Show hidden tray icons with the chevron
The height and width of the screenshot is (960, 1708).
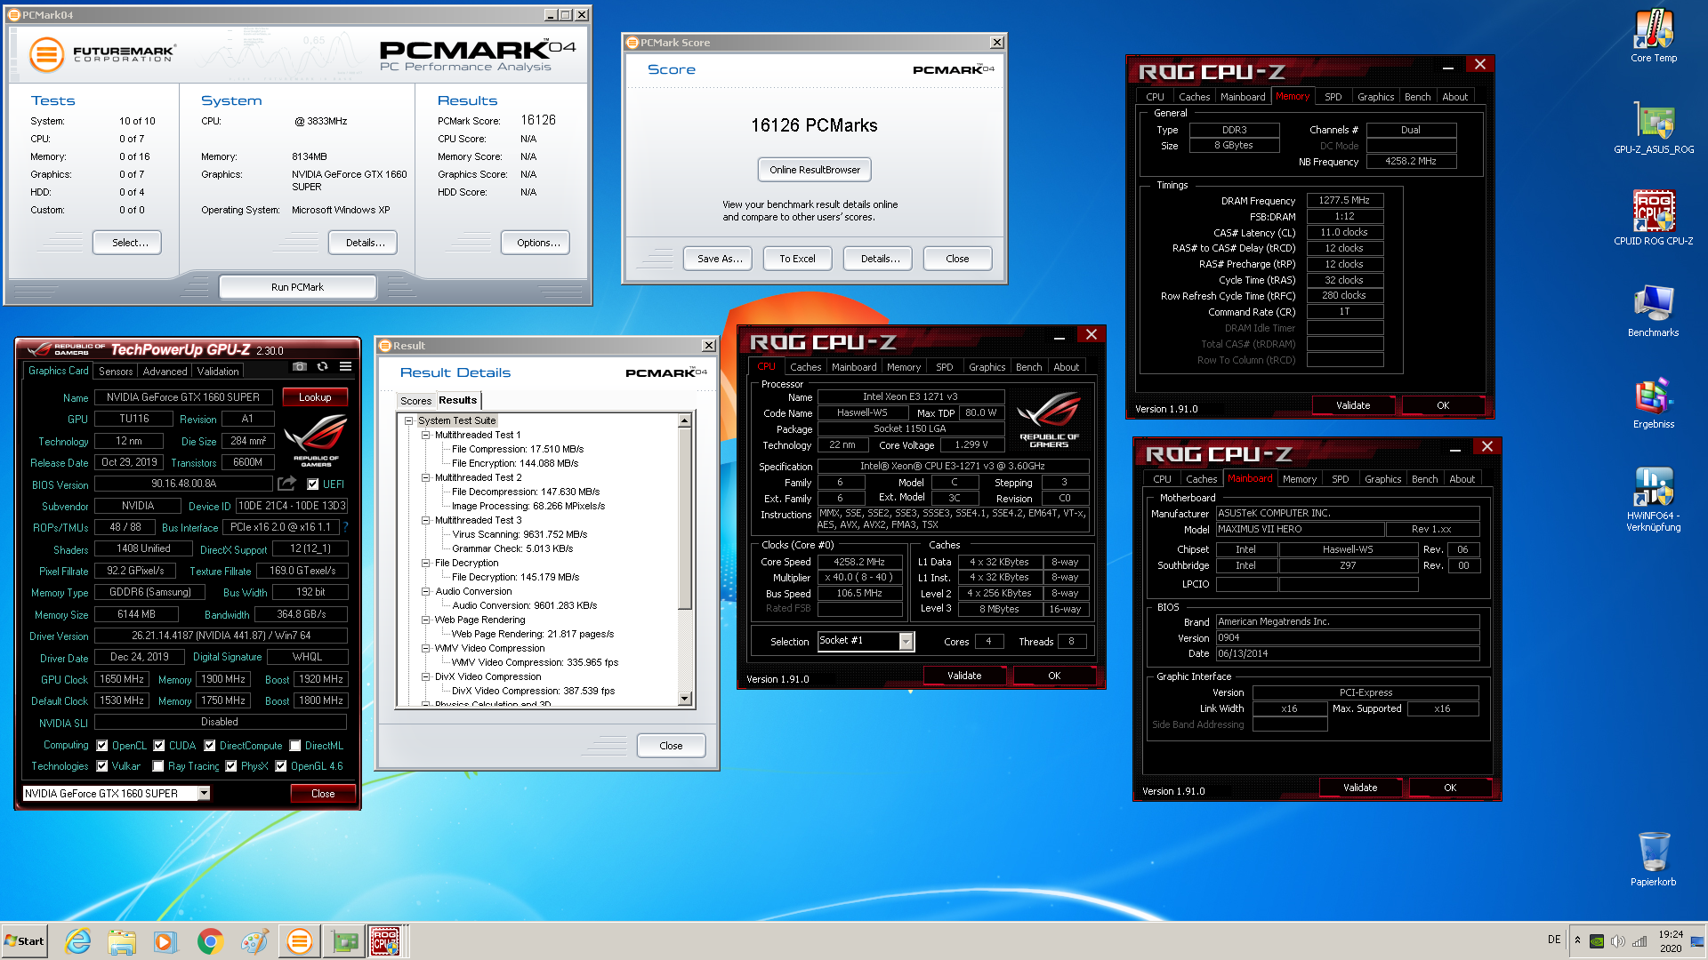click(x=1577, y=940)
